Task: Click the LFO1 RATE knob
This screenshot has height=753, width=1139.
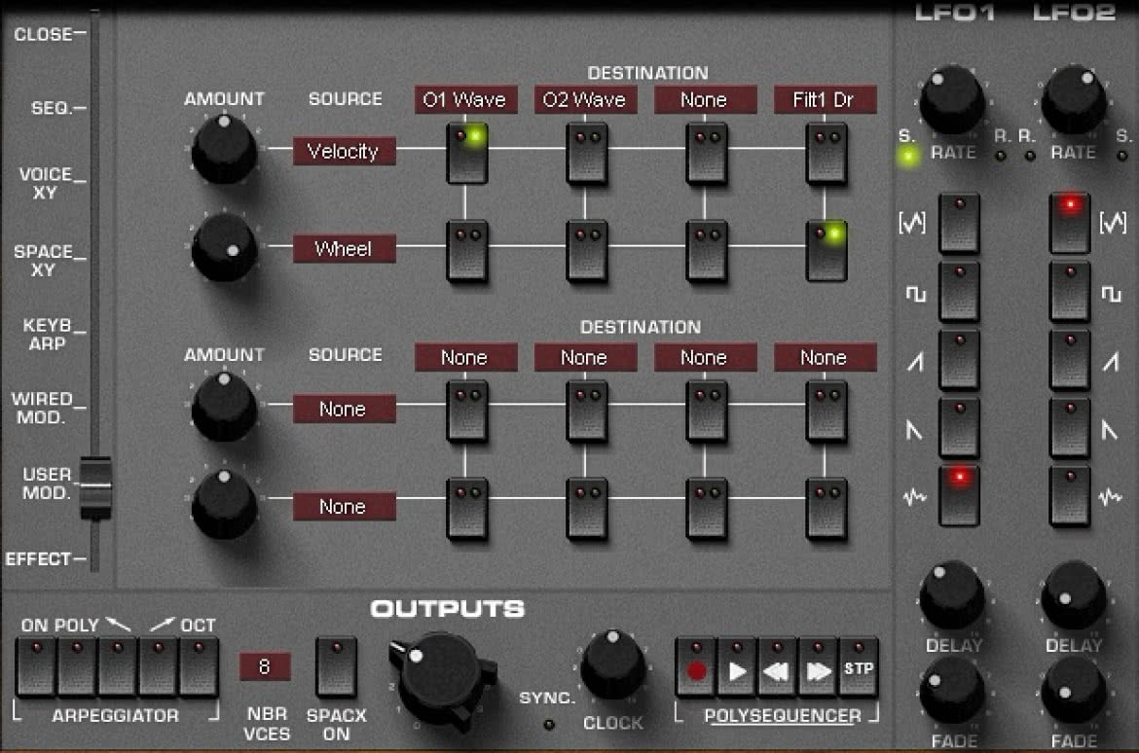Action: click(951, 101)
